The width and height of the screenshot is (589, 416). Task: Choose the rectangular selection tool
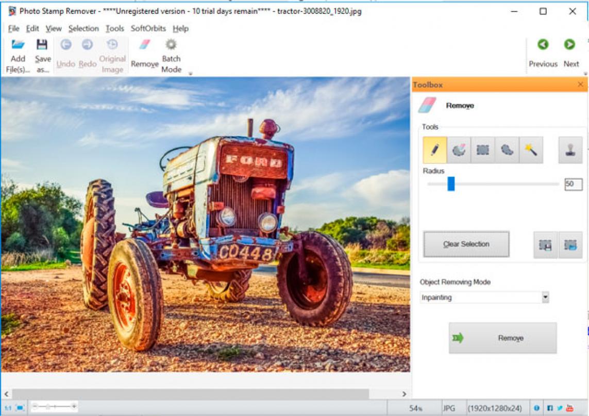coord(483,150)
